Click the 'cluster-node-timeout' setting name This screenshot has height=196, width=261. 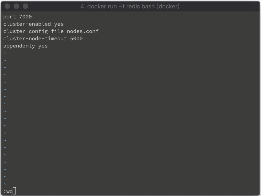pyautogui.click(x=35, y=39)
